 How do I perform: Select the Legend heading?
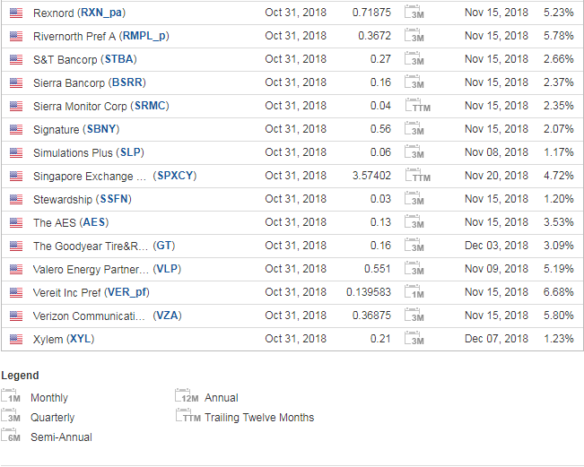[20, 375]
